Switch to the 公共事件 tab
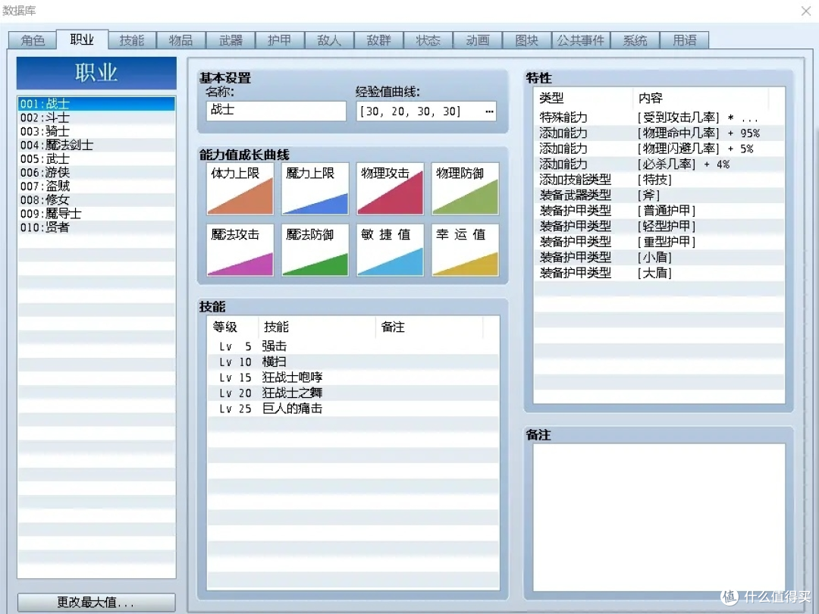The height and width of the screenshot is (614, 819). (x=580, y=40)
